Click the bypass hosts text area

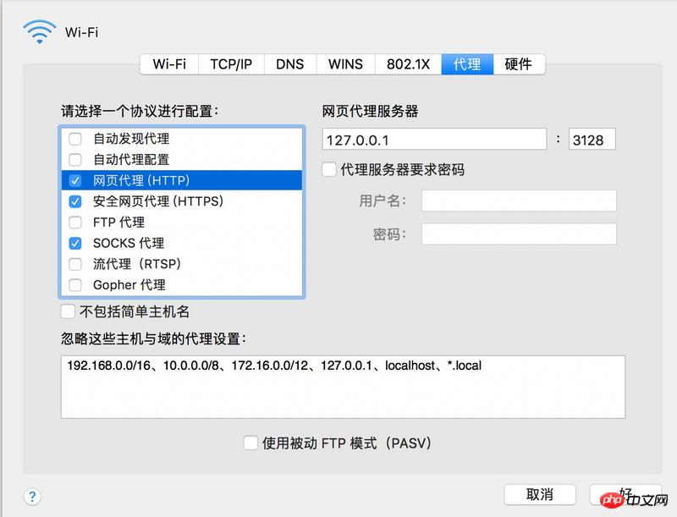tap(344, 387)
